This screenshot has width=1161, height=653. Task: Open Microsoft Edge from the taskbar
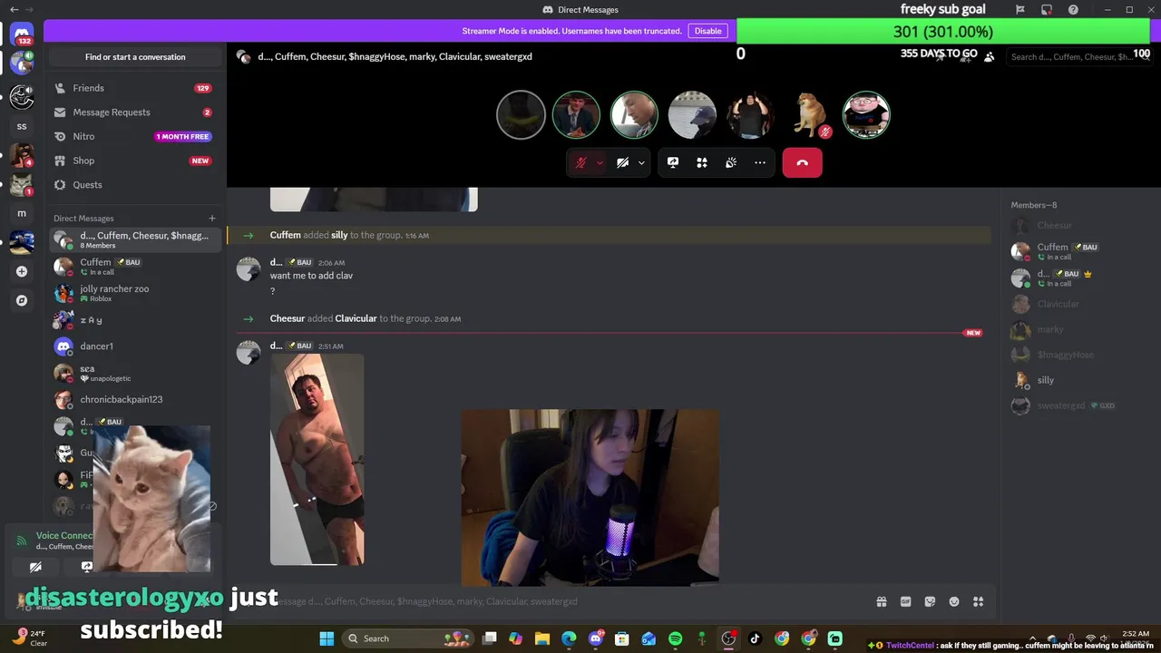tap(569, 638)
